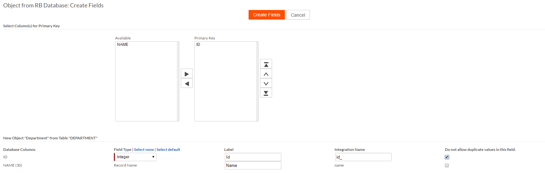Screen dimensions: 545x173
Task: Uncheck no-duplicates checkbox for ID field
Action: (447, 157)
